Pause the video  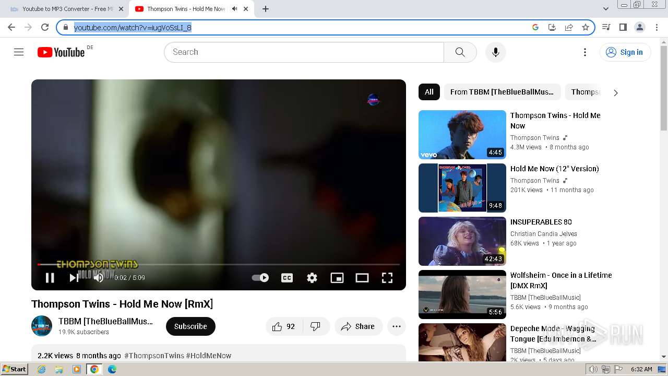(50, 278)
